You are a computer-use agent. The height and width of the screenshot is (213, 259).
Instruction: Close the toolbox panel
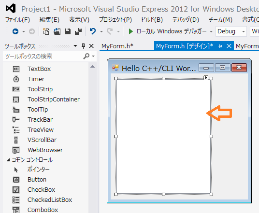(x=91, y=46)
